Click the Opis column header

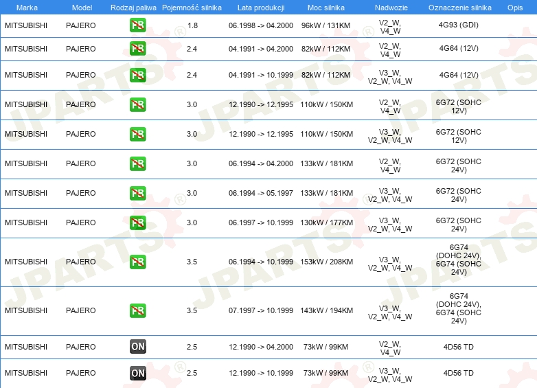[515, 8]
